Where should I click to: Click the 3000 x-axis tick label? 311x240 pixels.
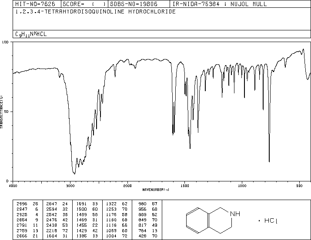70,186
